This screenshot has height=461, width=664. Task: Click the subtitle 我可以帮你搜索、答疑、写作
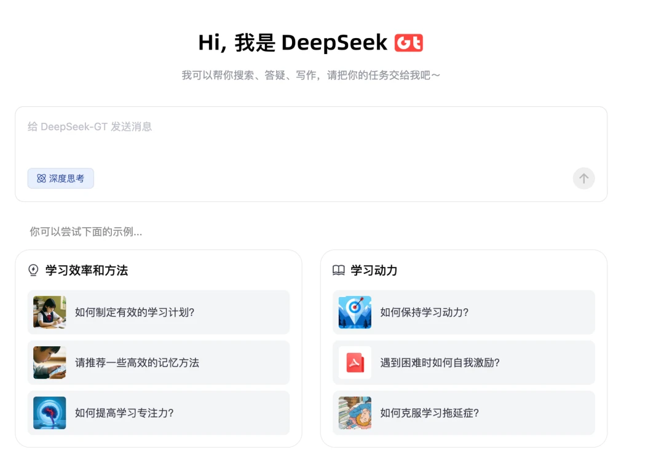(250, 76)
